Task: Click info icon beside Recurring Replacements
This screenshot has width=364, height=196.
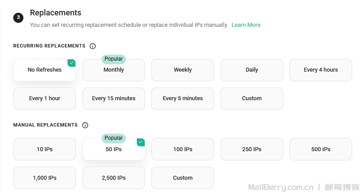Action: 93,46
